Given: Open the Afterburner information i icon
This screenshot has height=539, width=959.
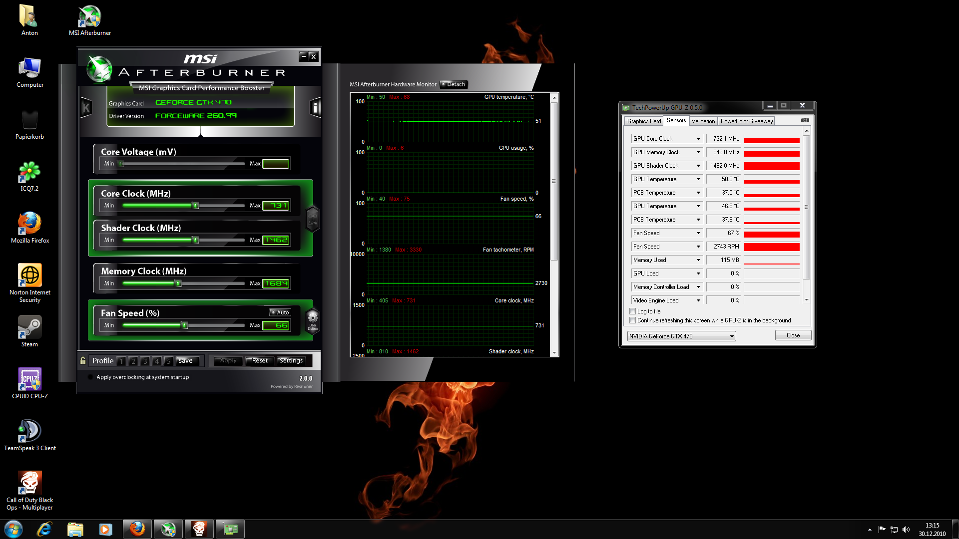Looking at the screenshot, I should coord(315,107).
